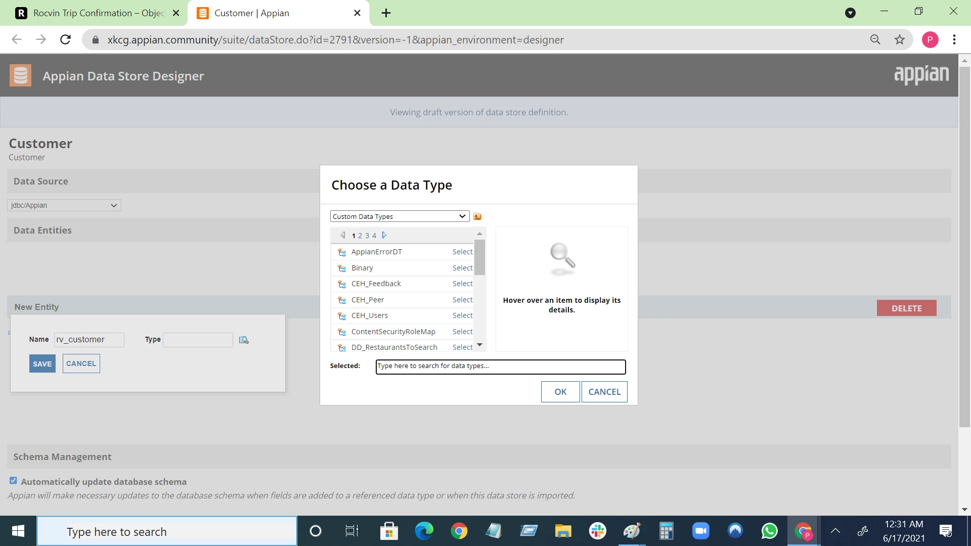Image resolution: width=971 pixels, height=546 pixels.
Task: Open WhatsApp from the taskbar
Action: 770,531
